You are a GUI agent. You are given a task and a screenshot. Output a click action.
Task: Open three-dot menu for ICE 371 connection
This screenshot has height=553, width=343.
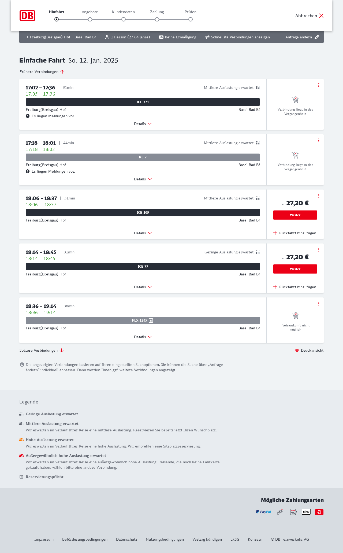(x=319, y=85)
